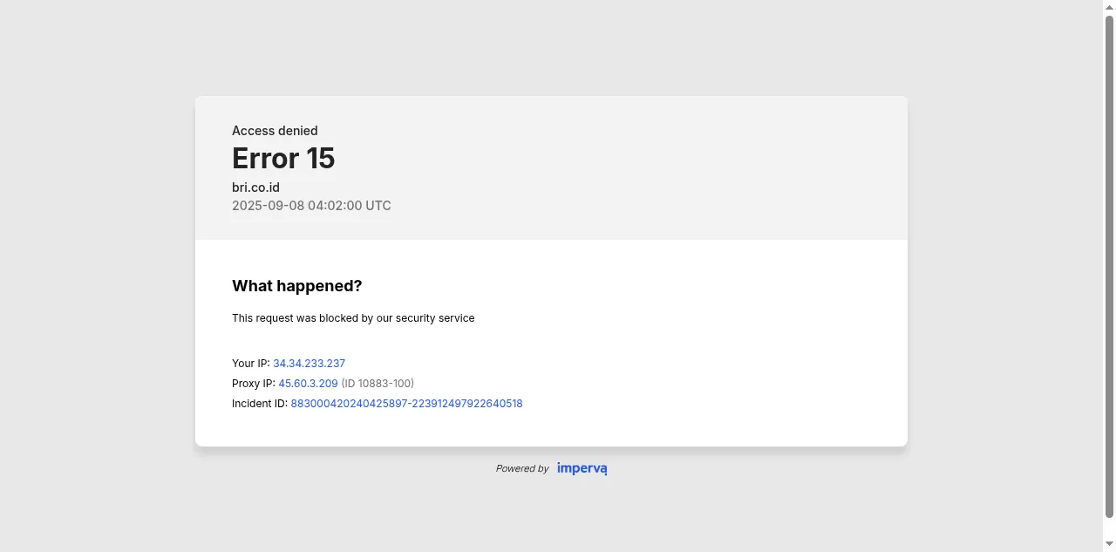Click the ID 10883-100 text

coord(378,384)
